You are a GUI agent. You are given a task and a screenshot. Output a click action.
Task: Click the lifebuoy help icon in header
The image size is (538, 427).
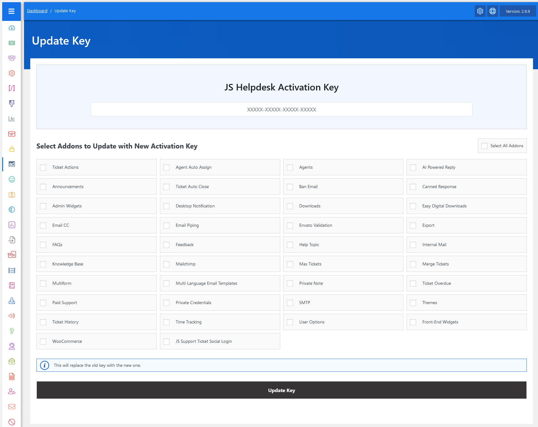pos(492,11)
